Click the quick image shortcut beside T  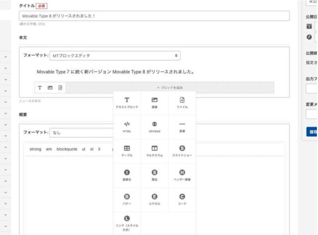(50, 88)
